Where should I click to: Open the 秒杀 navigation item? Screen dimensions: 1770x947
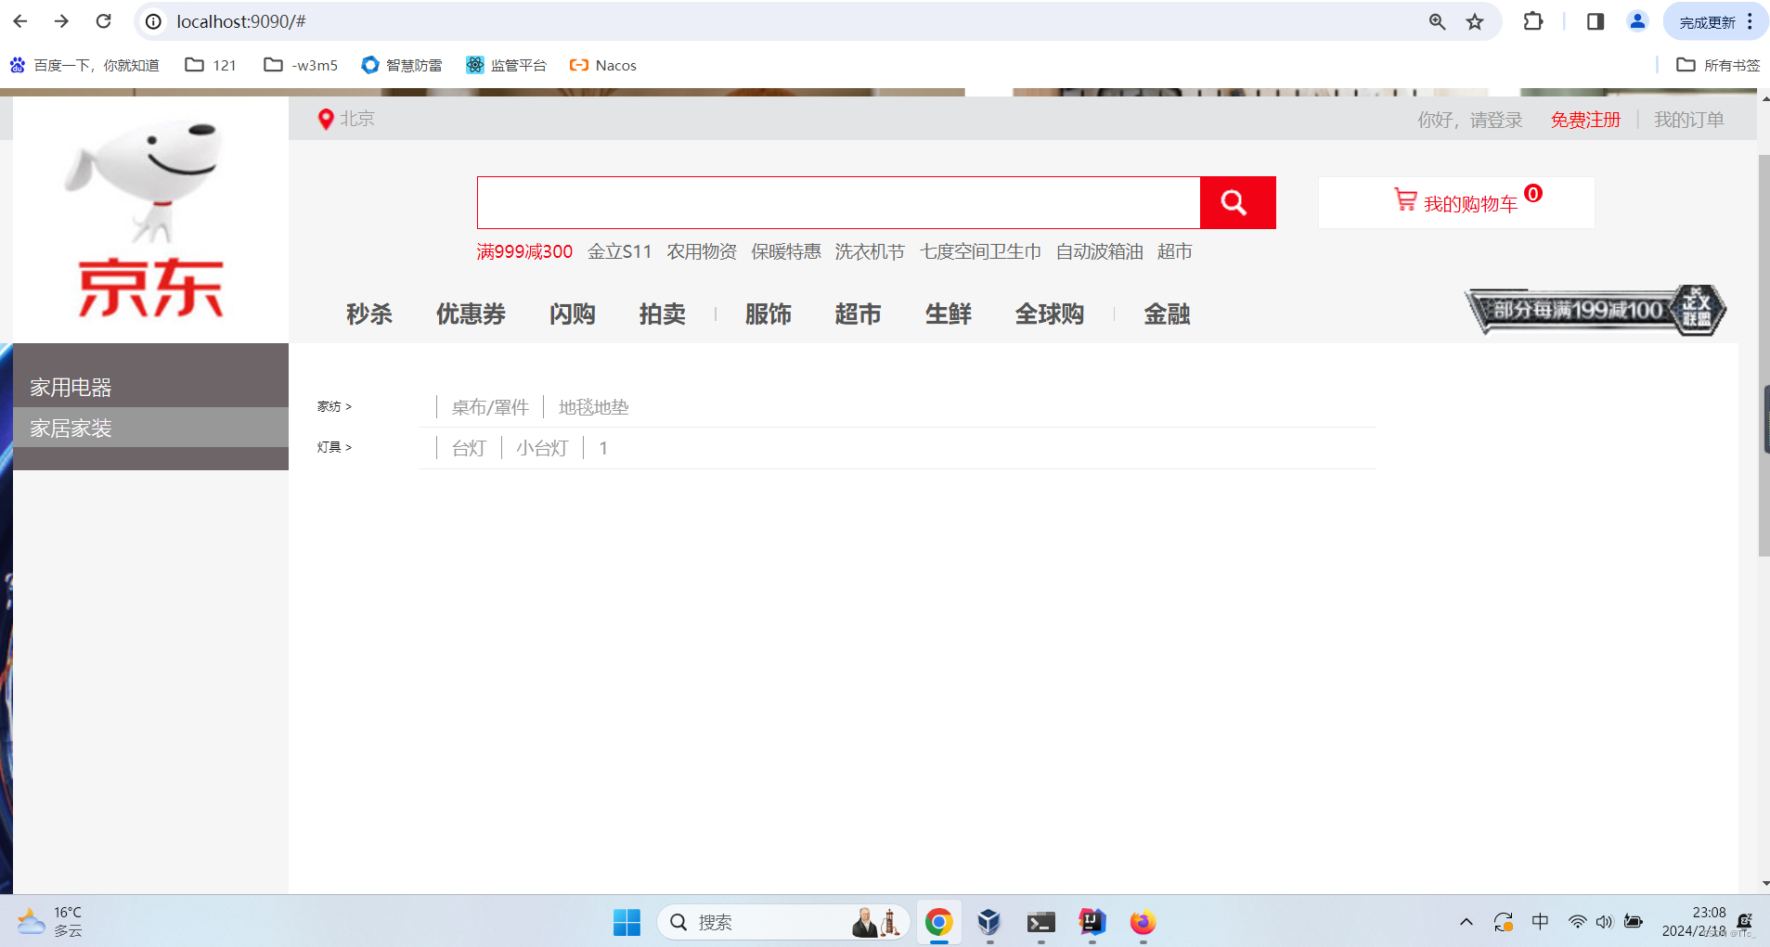point(369,314)
